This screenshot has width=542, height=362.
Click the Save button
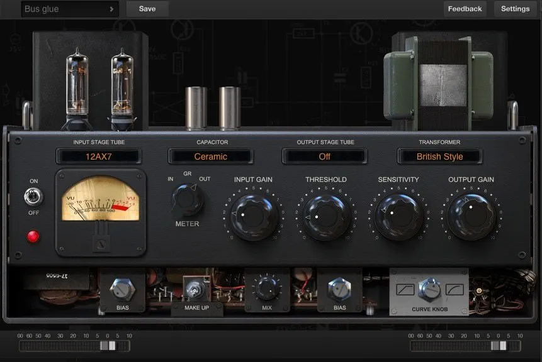click(147, 9)
